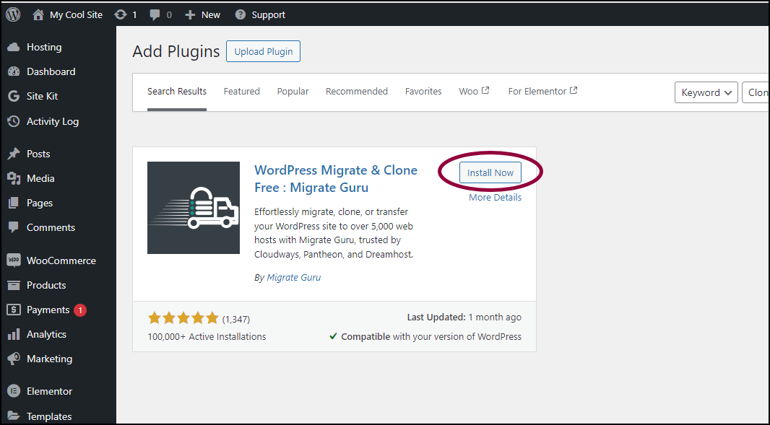Click Install Now for Migrate Guru

490,172
